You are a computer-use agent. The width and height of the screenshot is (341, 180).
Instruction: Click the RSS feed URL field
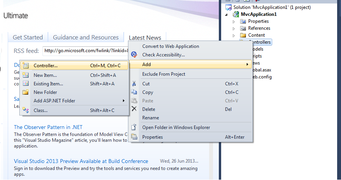click(86, 51)
